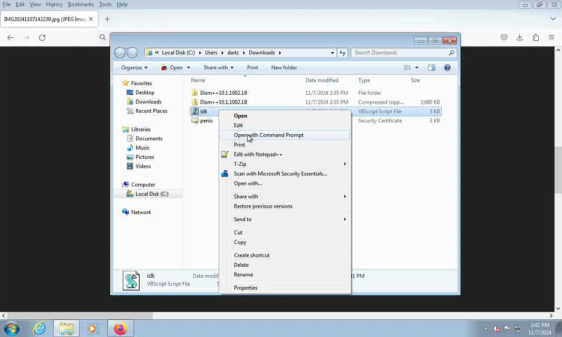Click Firefox vertical scrollbar thumb

point(558,170)
